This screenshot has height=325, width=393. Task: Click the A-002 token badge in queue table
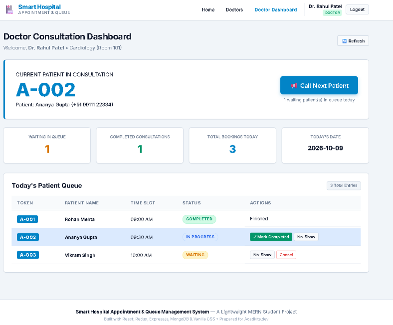[28, 237]
